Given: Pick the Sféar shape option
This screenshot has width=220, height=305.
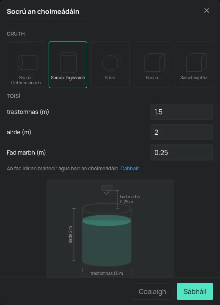Looking at the screenshot, I should 110,65.
